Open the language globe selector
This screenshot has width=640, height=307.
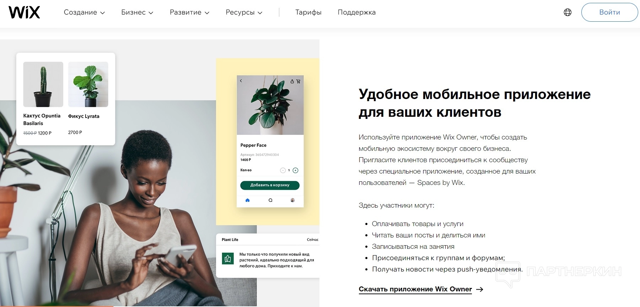568,12
